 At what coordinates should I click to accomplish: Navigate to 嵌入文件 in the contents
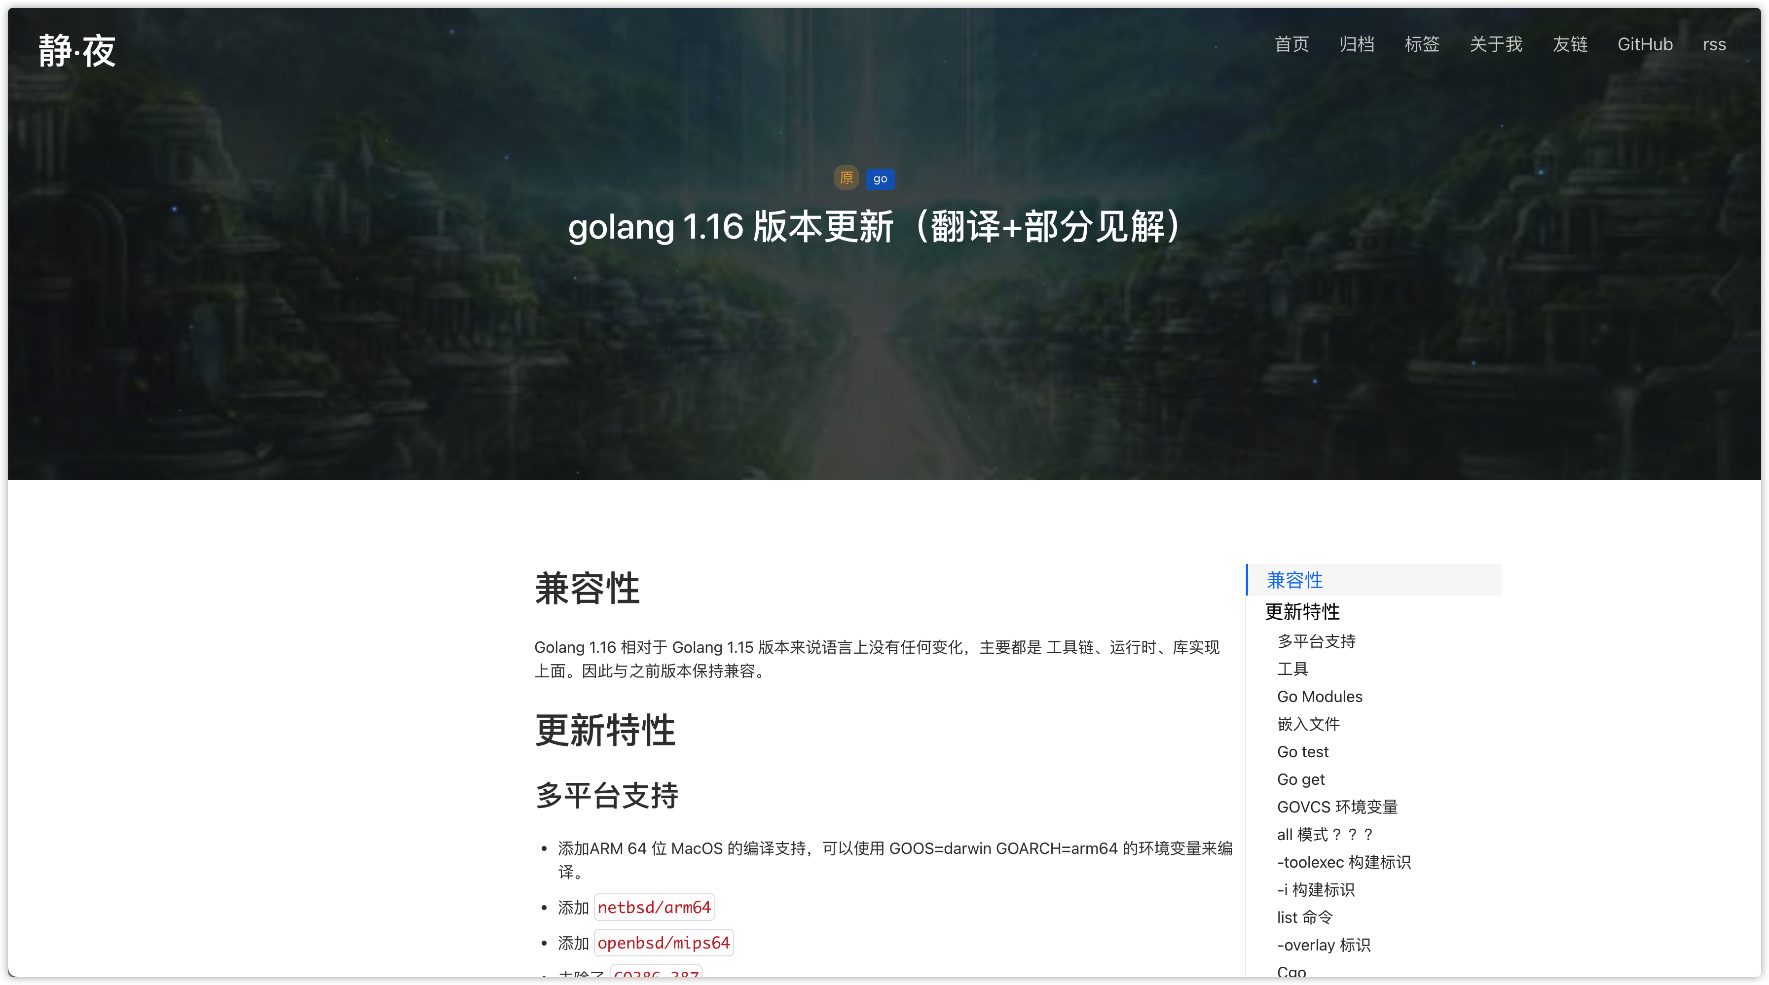(x=1308, y=724)
